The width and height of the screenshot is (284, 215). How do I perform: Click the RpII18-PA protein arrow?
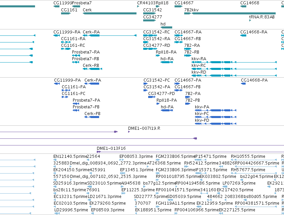[158, 104]
